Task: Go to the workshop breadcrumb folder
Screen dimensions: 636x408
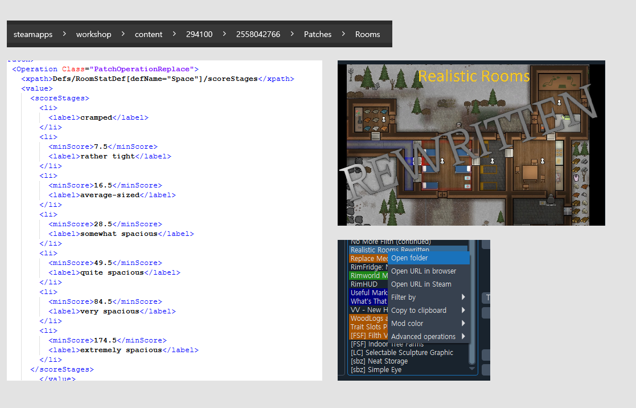Action: point(94,35)
